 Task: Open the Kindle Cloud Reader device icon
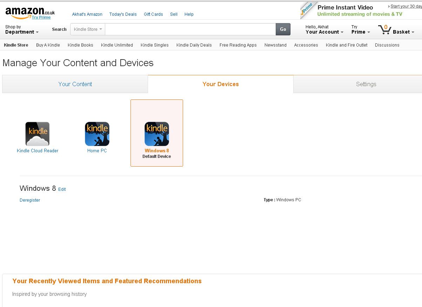38,134
